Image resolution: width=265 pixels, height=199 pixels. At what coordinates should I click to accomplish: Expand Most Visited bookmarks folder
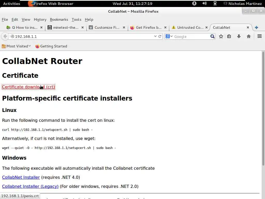(16, 46)
